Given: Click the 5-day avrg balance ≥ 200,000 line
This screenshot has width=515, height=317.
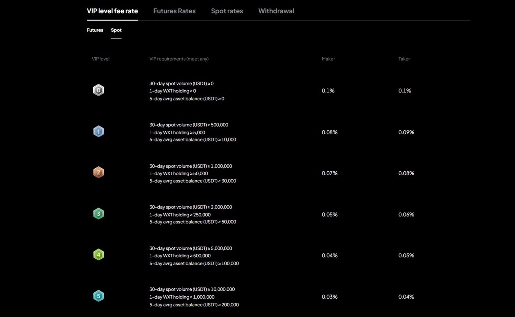Looking at the screenshot, I should 194,305.
